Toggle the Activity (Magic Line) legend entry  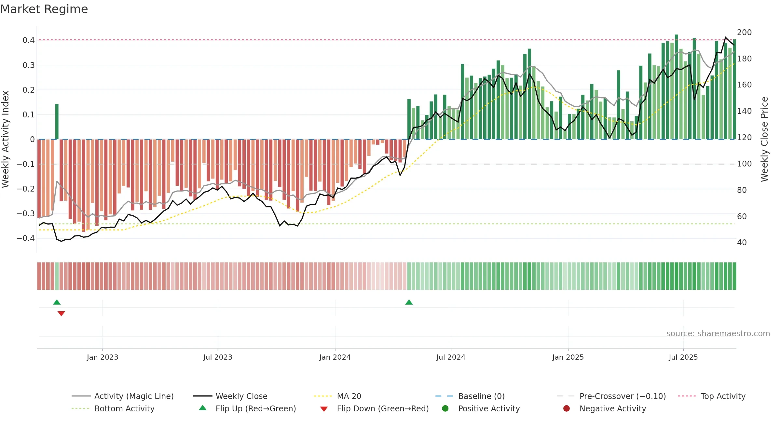[x=123, y=396]
